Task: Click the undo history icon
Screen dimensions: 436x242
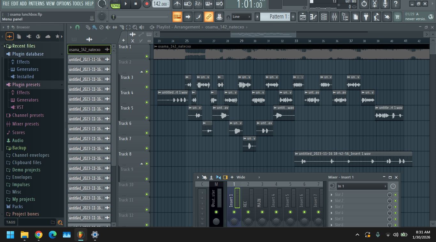Action: tap(364, 4)
